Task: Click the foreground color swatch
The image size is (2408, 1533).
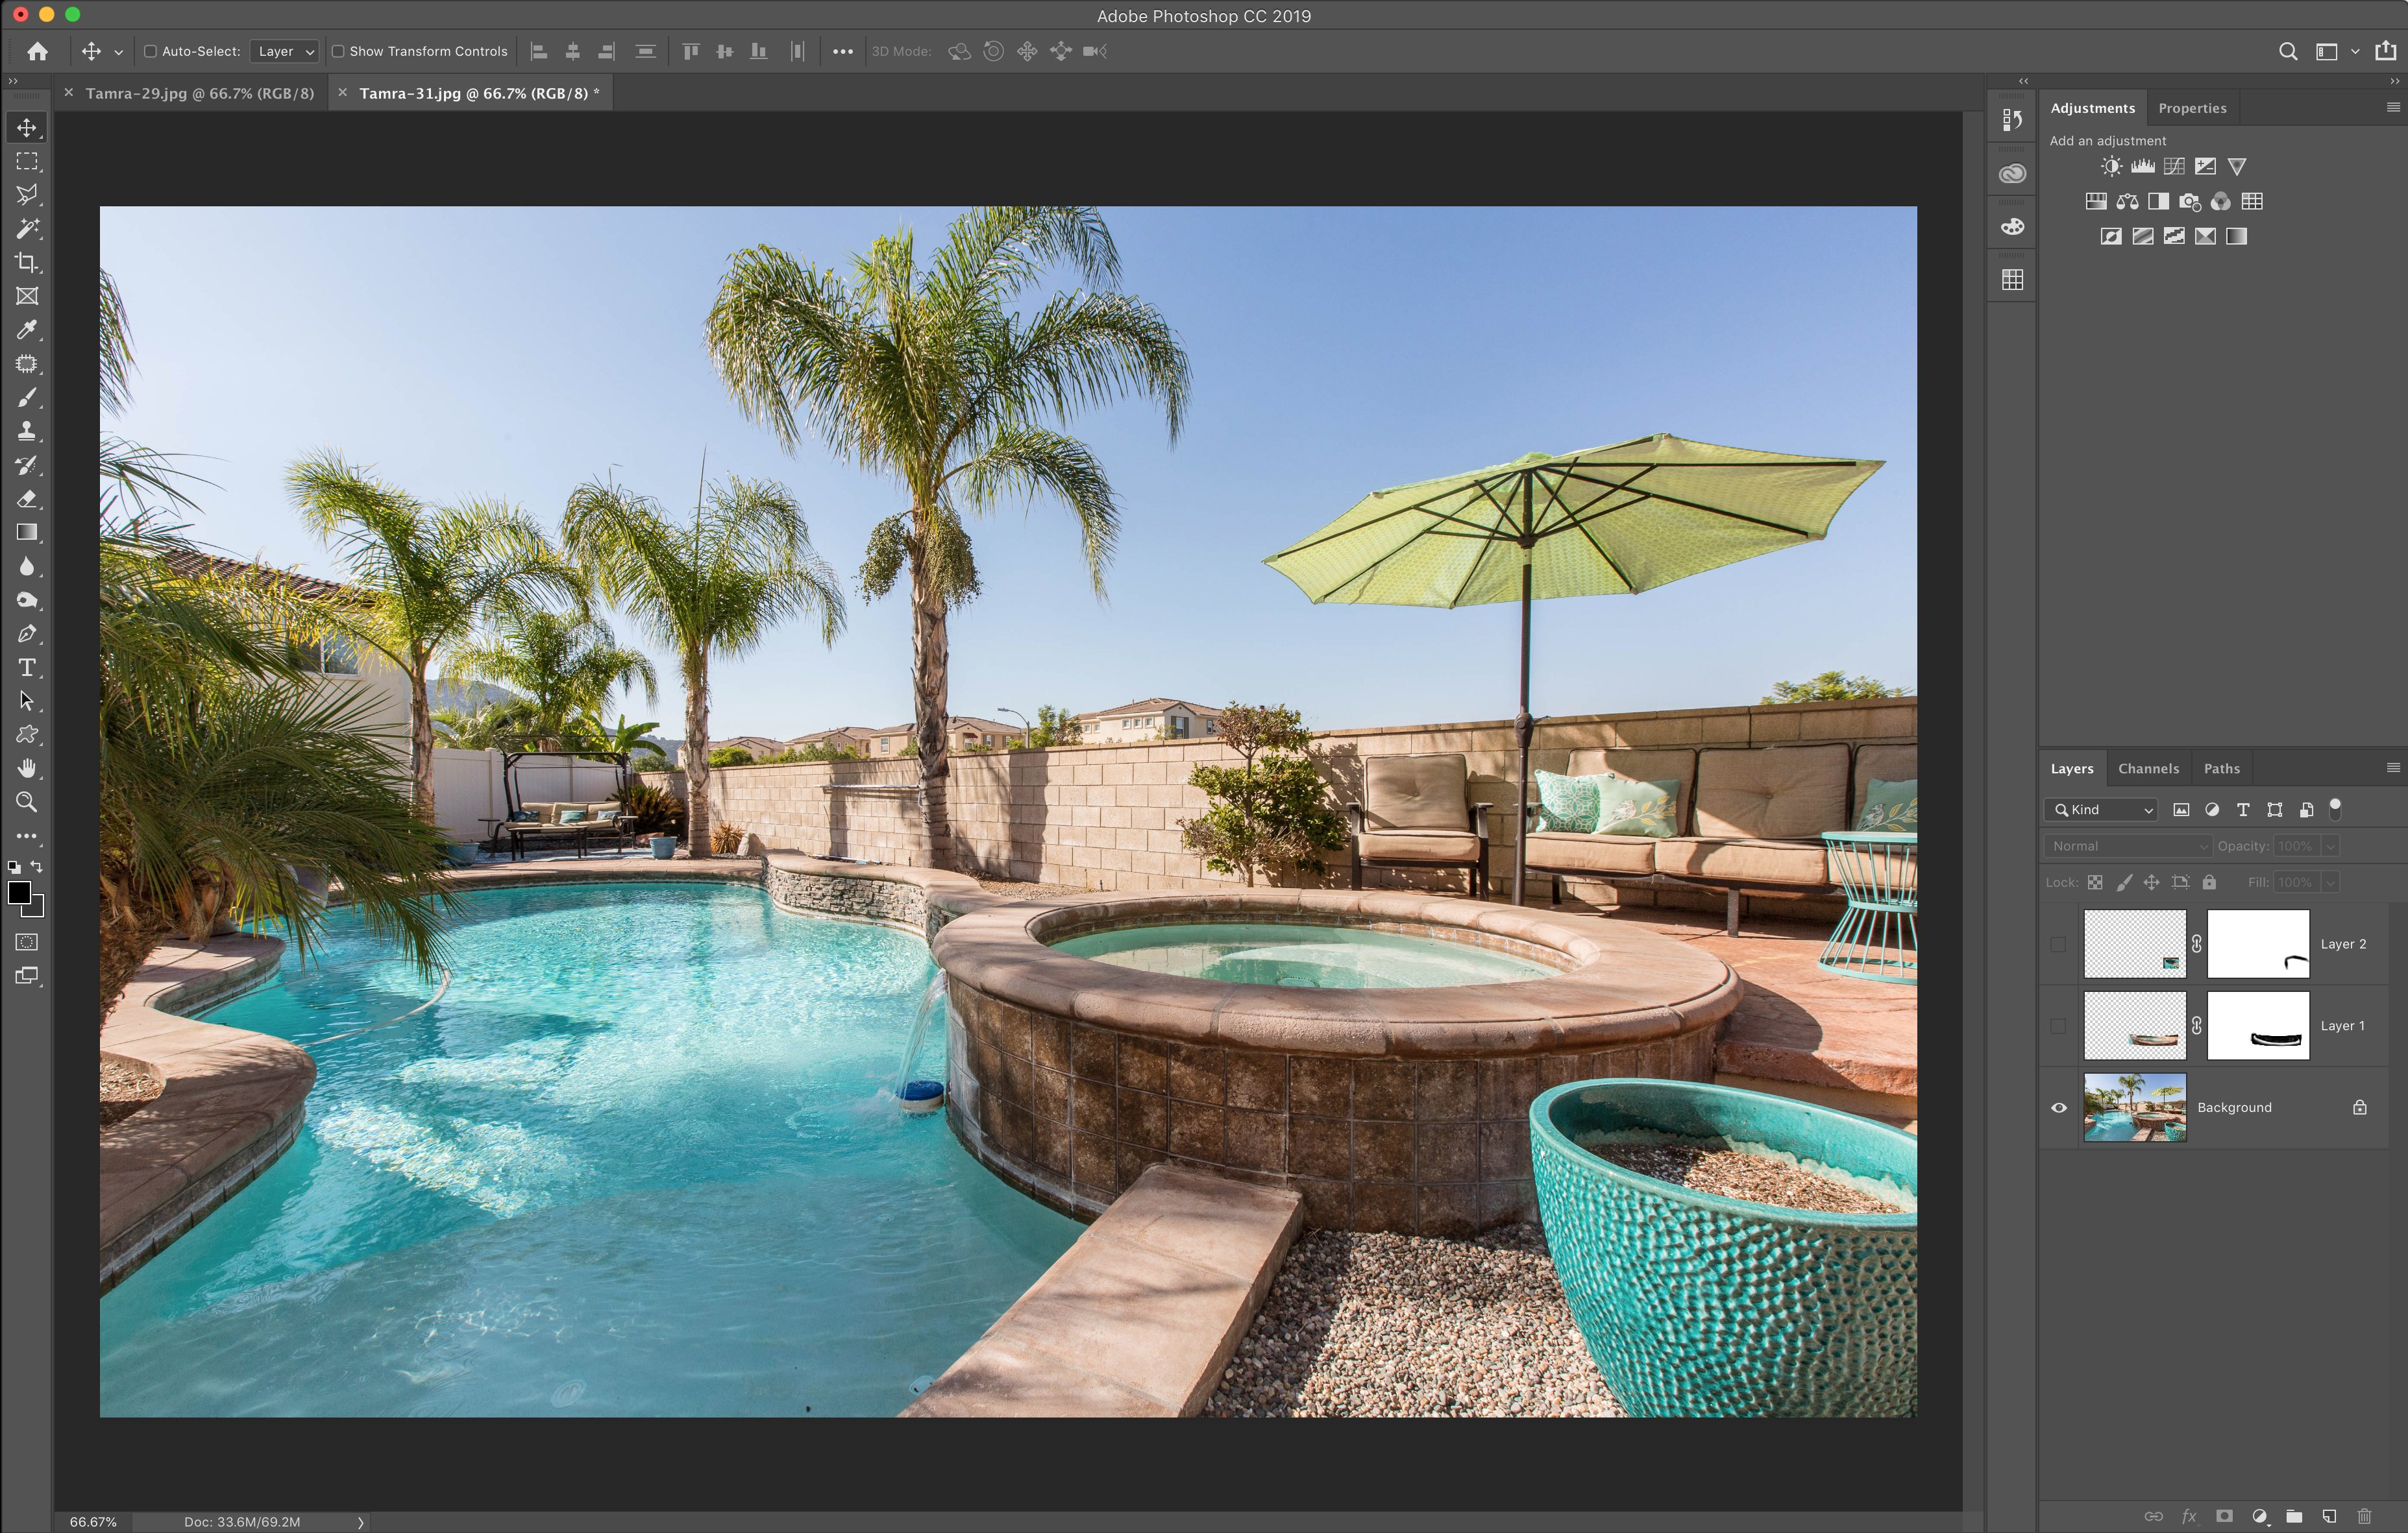Action: click(18, 893)
